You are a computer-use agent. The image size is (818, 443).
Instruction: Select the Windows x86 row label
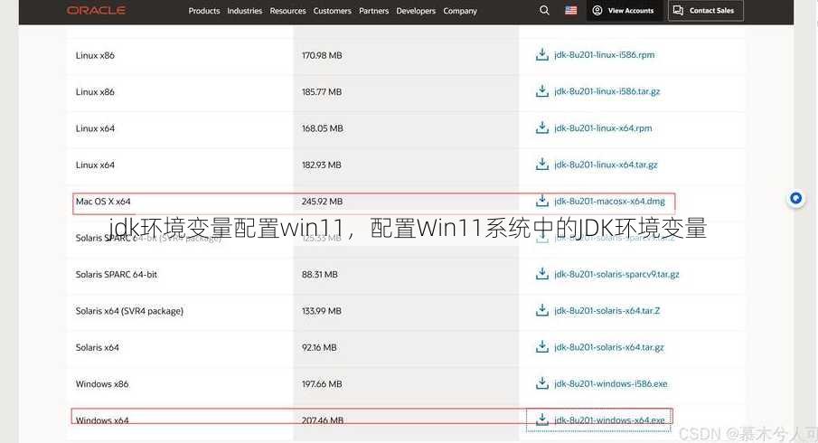(x=102, y=384)
